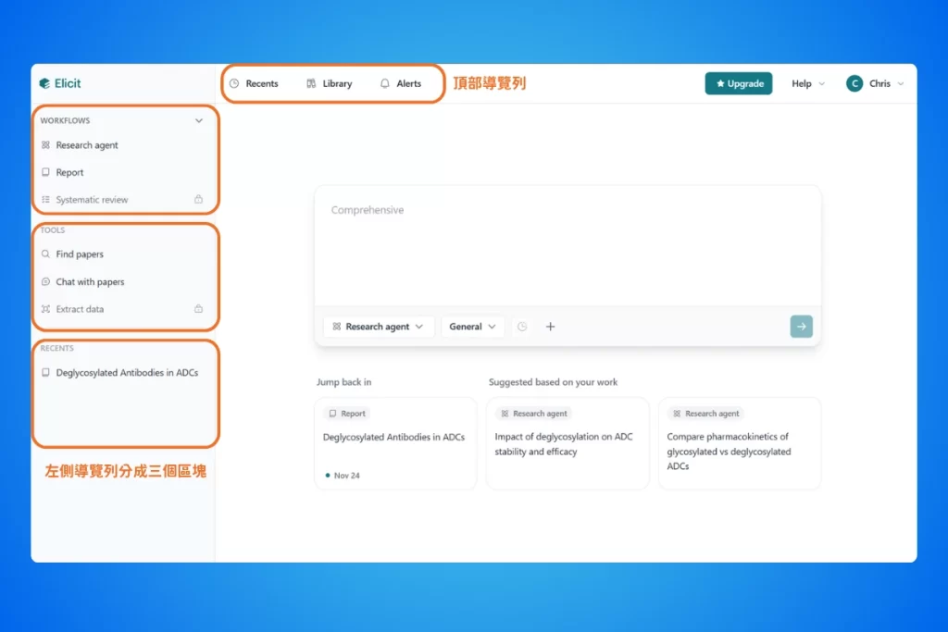This screenshot has height=632, width=948.
Task: Click the Upgrade button
Action: tap(738, 83)
